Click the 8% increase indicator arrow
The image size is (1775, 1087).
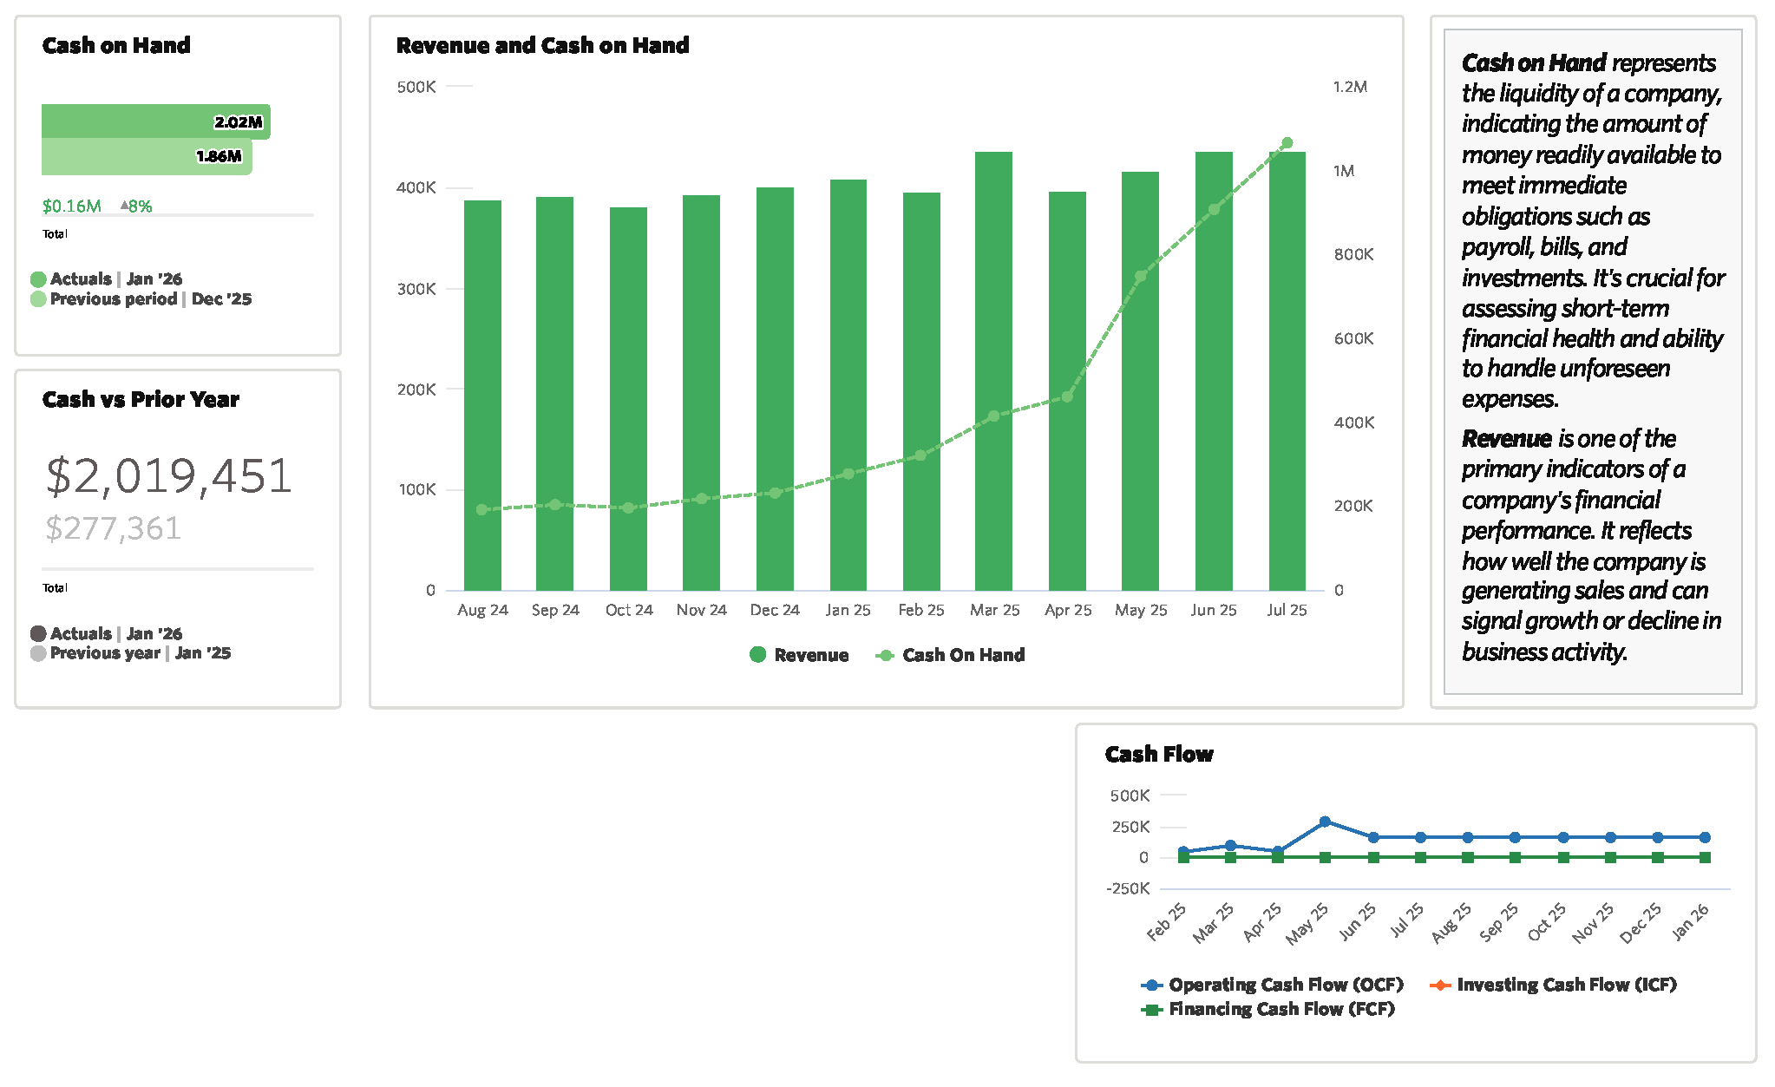(x=124, y=206)
